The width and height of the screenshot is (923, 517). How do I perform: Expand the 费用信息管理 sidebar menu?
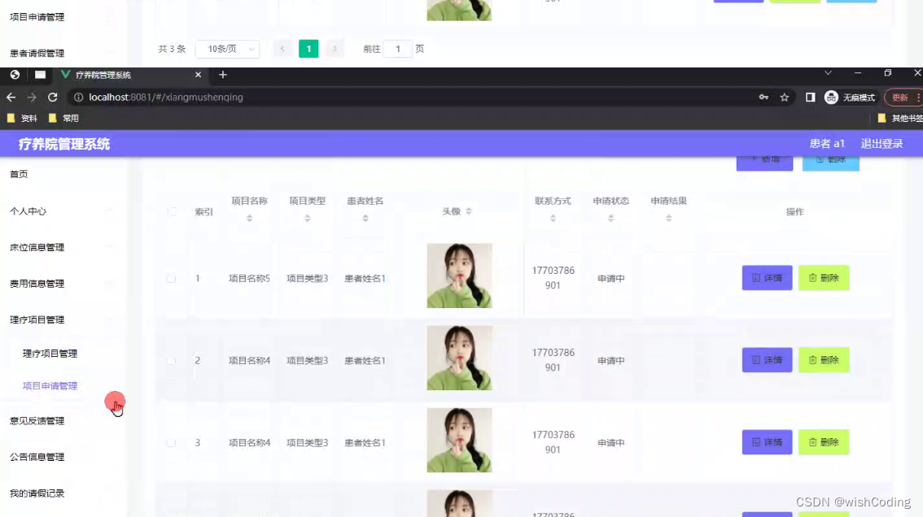pos(63,284)
